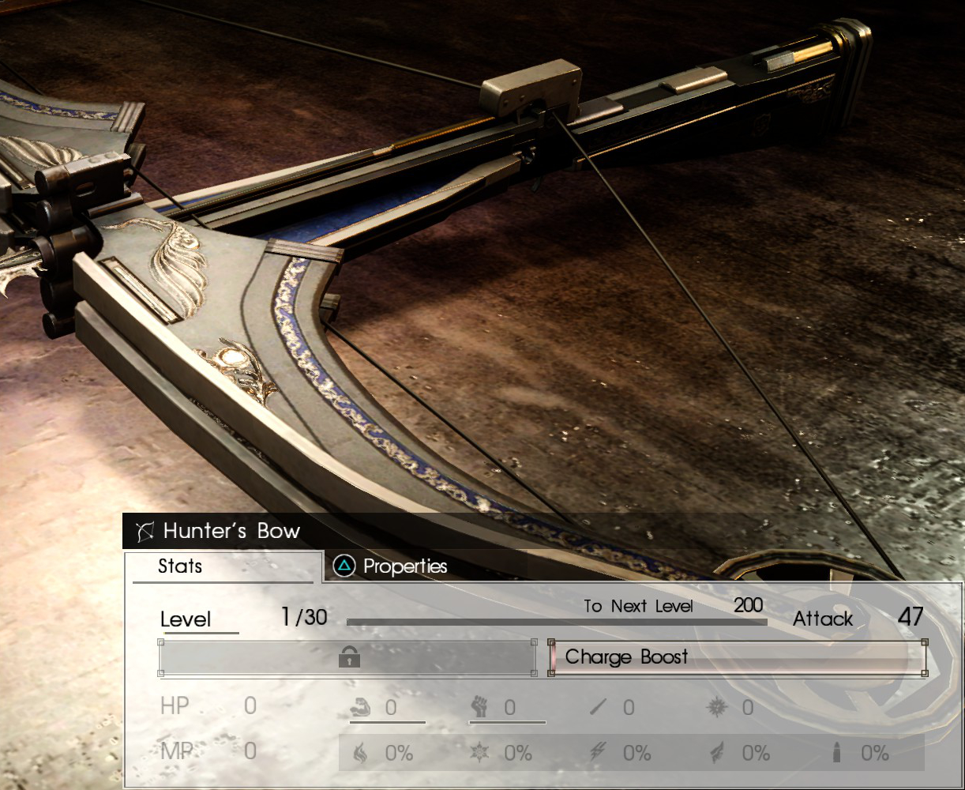The width and height of the screenshot is (965, 790).
Task: Click the flame fire resistance icon
Action: coord(360,754)
